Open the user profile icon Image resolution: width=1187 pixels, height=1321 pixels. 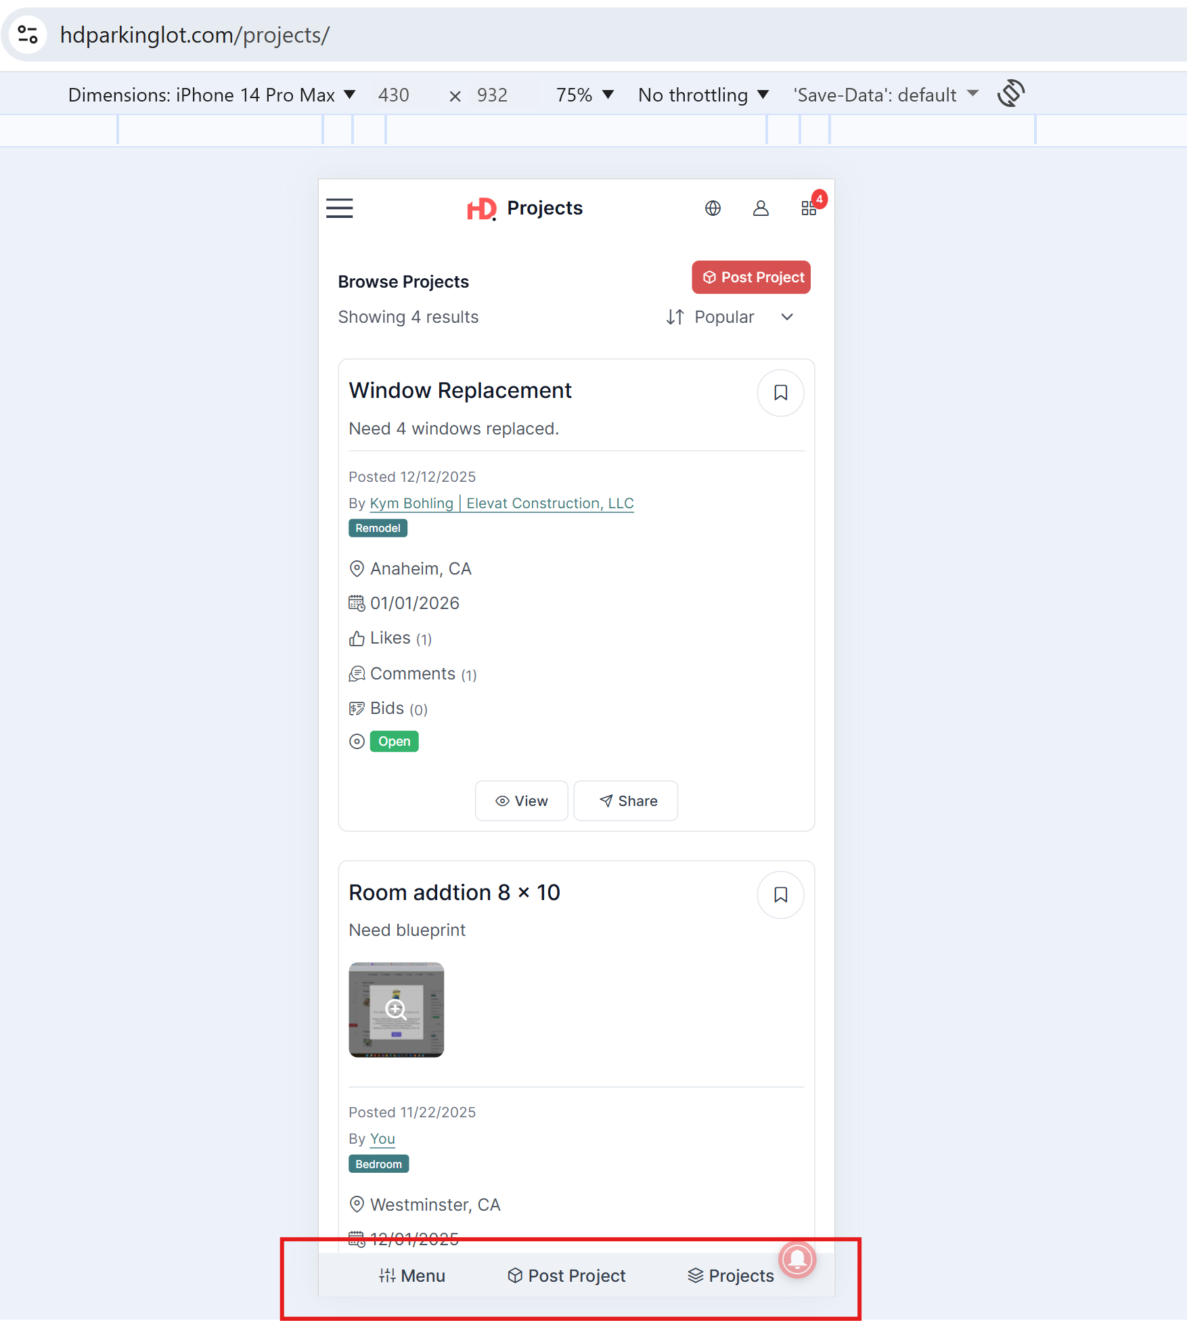tap(761, 208)
